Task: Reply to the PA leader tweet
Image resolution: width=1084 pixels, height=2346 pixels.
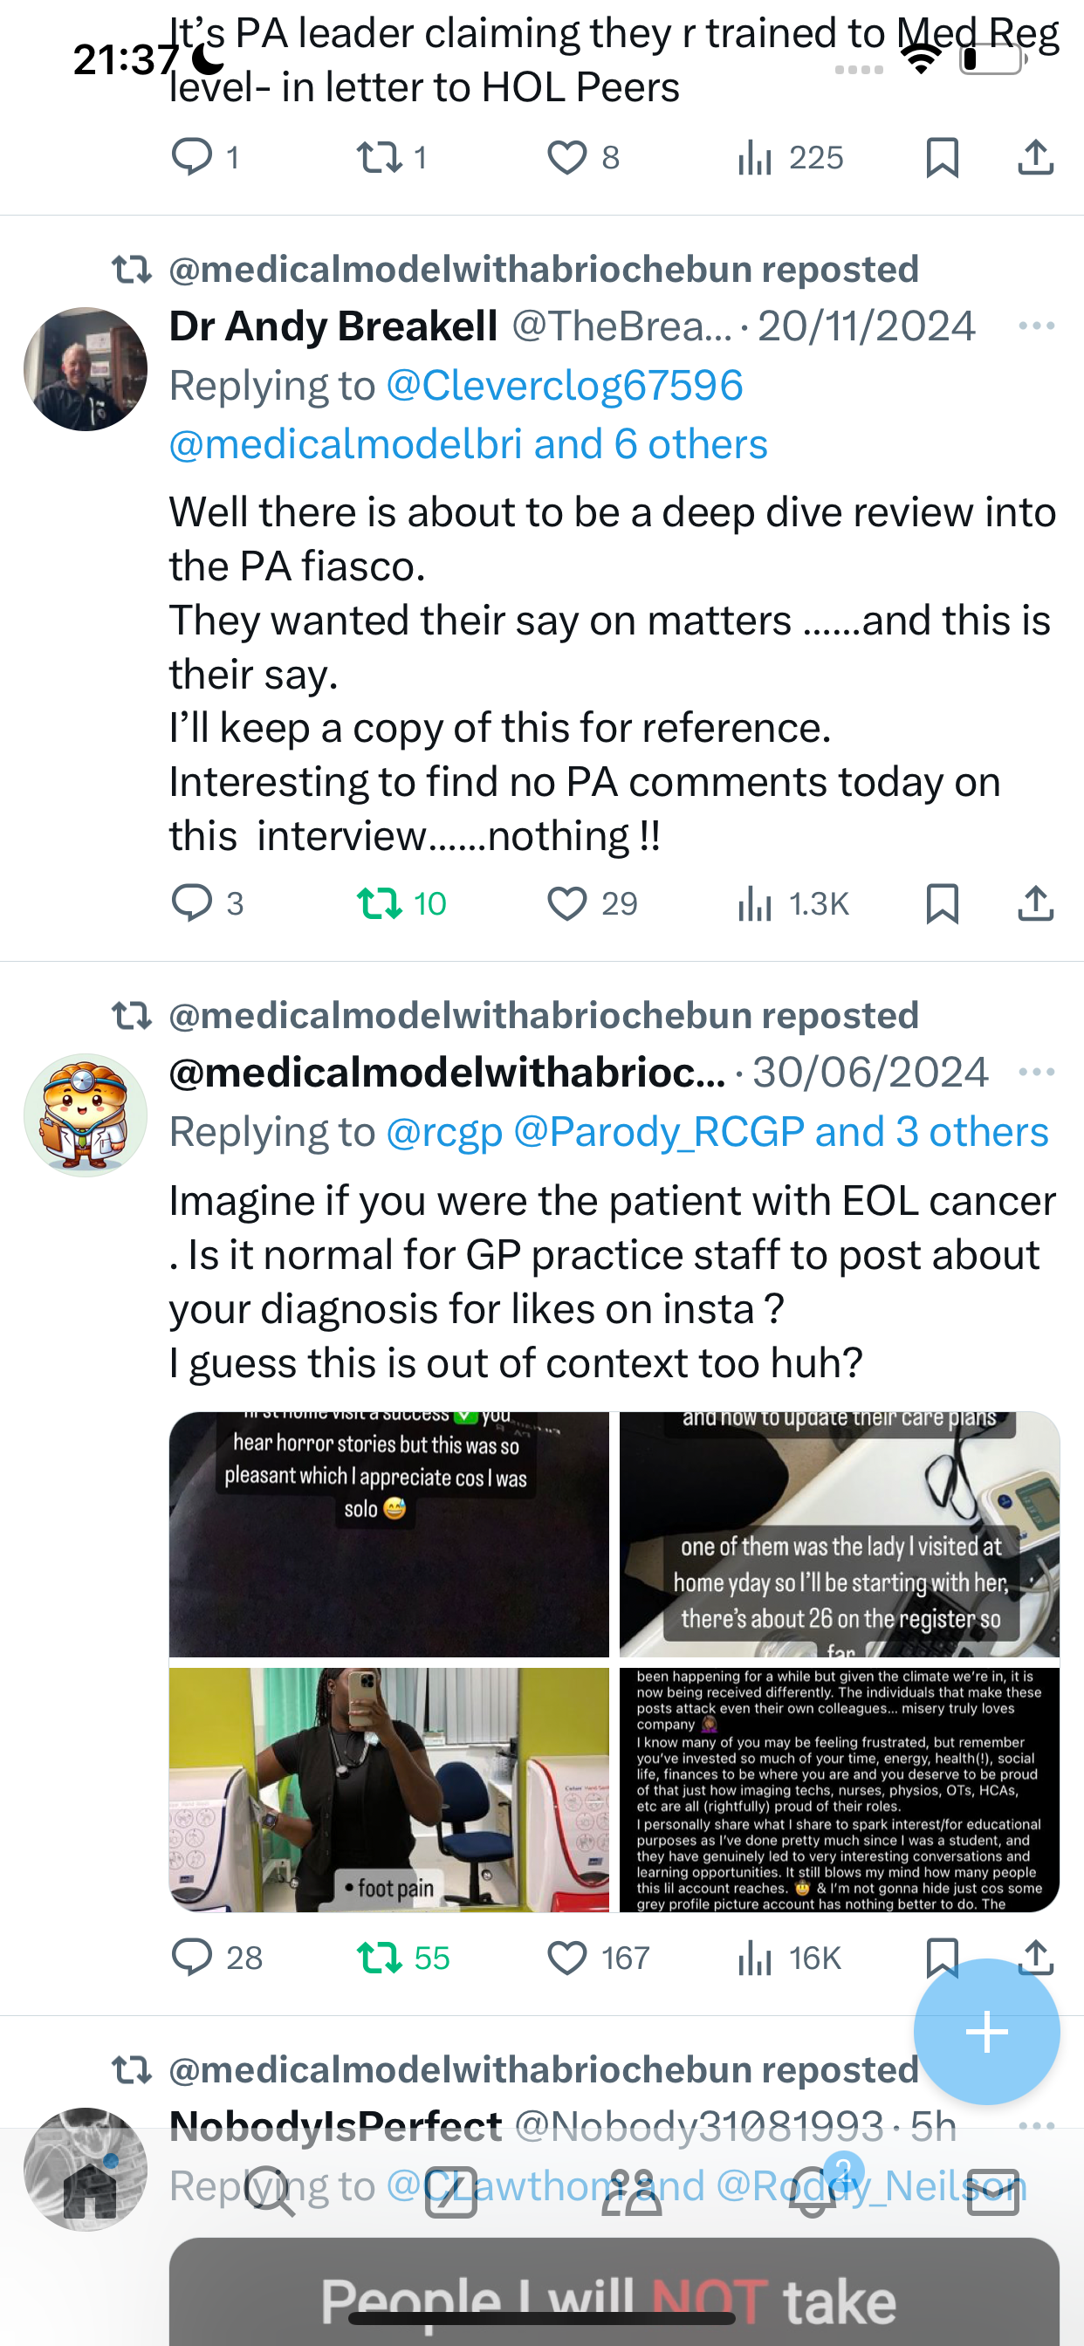Action: click(191, 158)
